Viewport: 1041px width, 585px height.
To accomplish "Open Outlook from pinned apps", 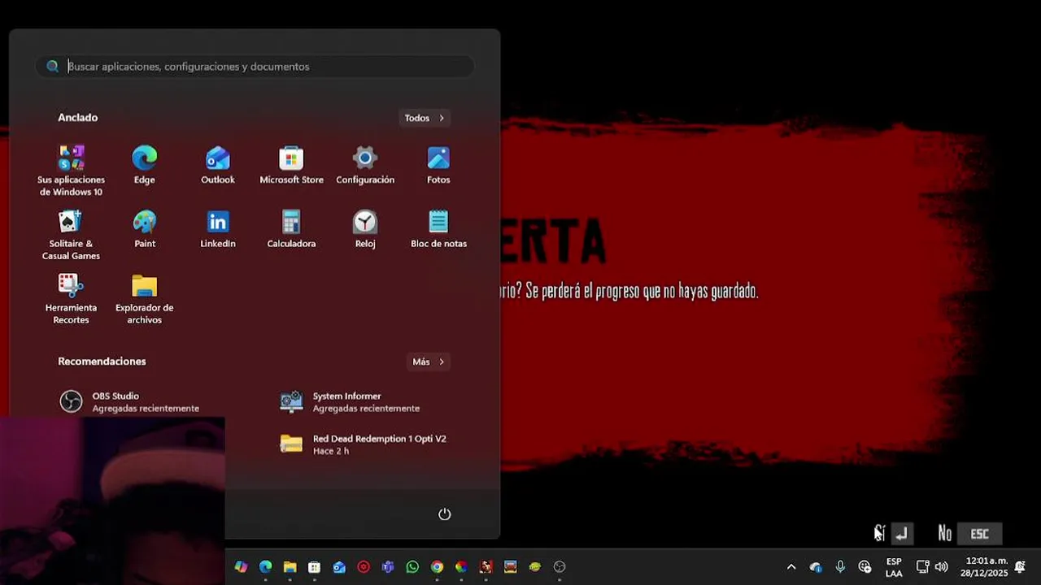I will tap(218, 165).
